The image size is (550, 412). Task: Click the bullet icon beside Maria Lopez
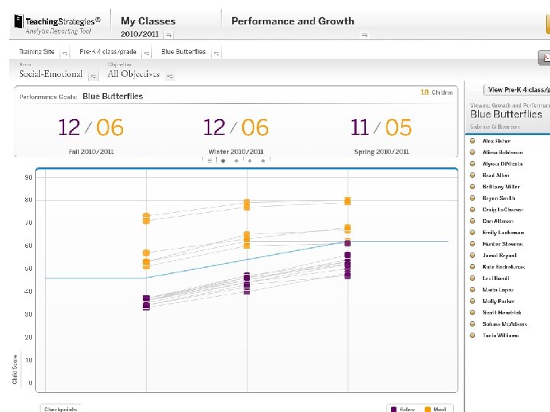[x=473, y=290]
